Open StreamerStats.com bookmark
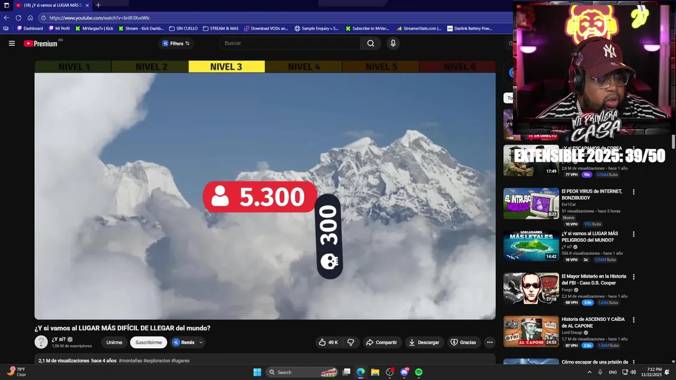The image size is (676, 380). (x=419, y=28)
